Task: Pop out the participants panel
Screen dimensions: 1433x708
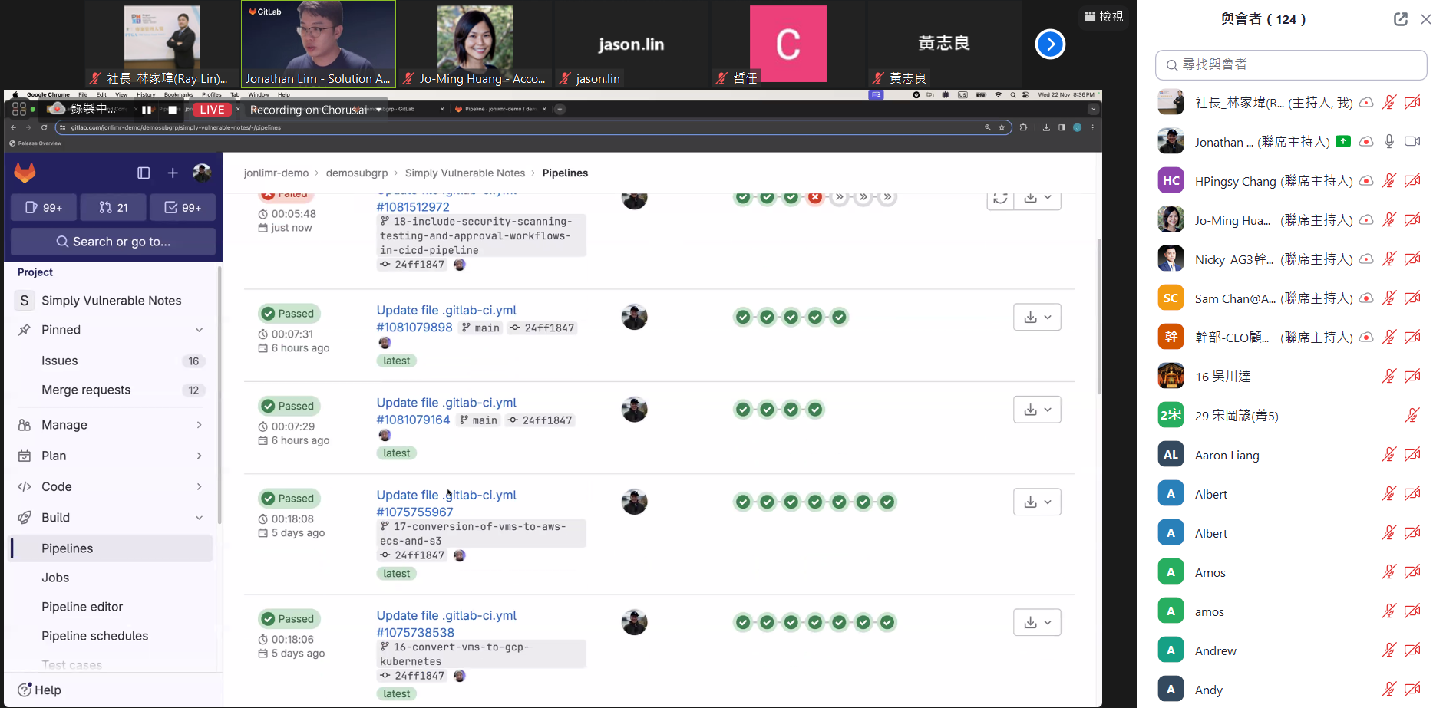Action: [x=1400, y=19]
